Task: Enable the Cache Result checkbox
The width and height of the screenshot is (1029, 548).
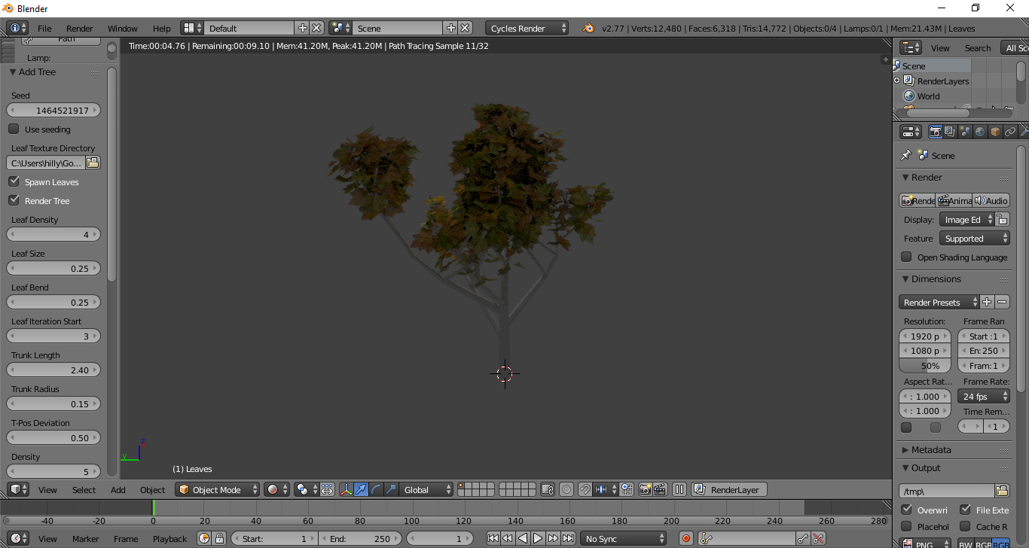Action: pos(965,526)
